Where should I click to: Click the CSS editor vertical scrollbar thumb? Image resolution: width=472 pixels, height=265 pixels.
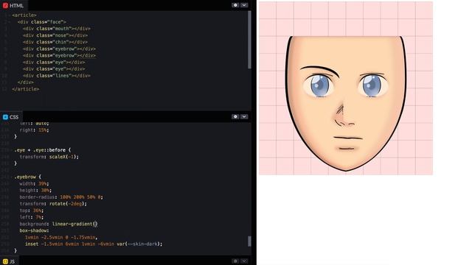[x=249, y=241]
